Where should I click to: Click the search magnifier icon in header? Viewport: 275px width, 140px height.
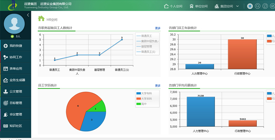coord(258,6)
